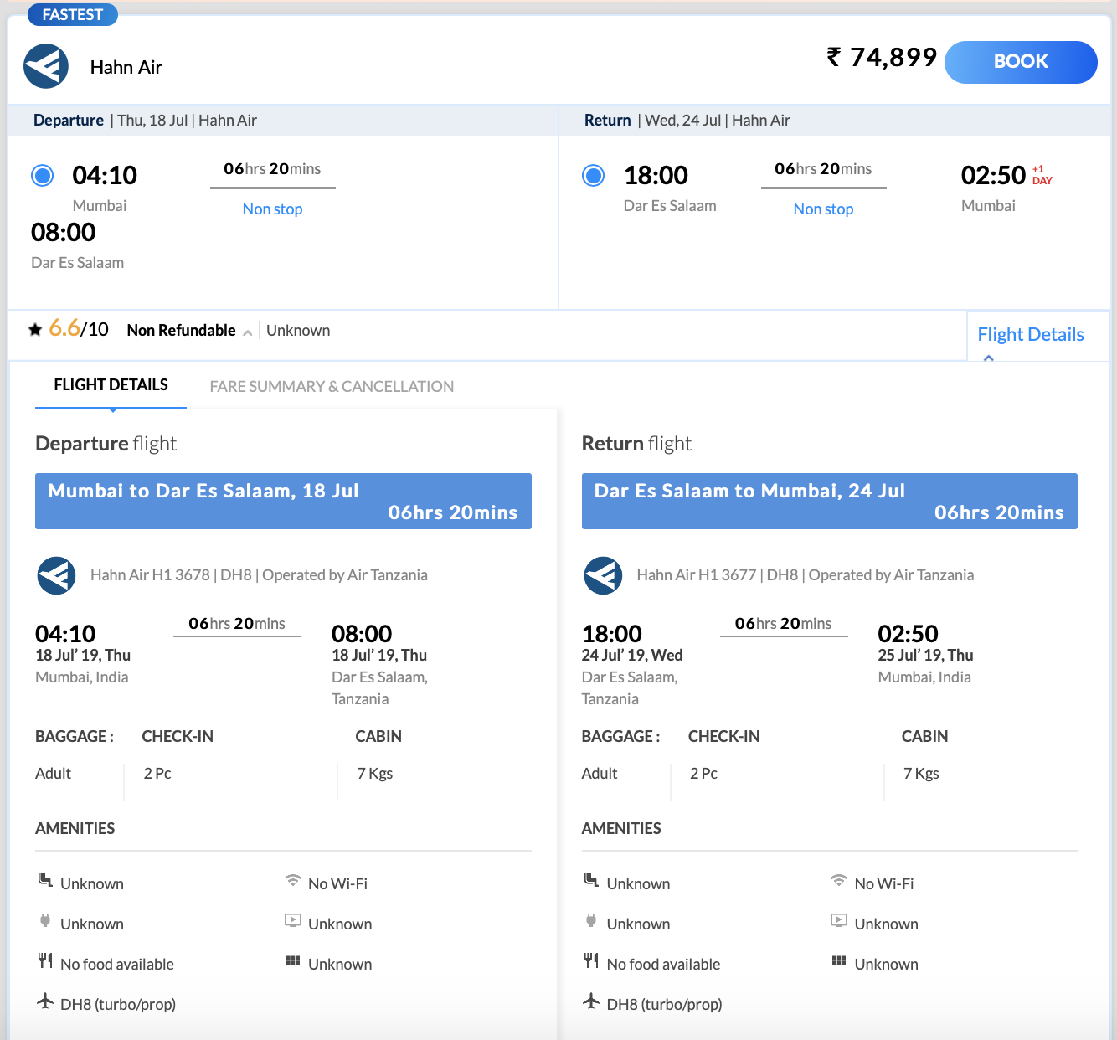Click the star rating icon next to 6.6/10
This screenshot has width=1117, height=1040.
(35, 330)
